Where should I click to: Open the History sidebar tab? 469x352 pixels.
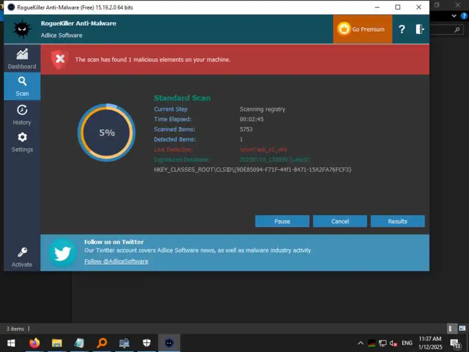(22, 115)
